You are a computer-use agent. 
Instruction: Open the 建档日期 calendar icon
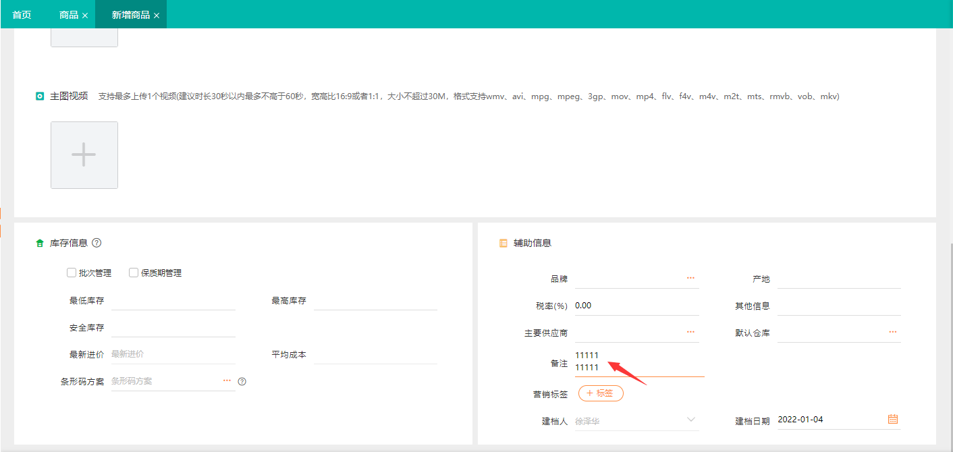tap(892, 418)
